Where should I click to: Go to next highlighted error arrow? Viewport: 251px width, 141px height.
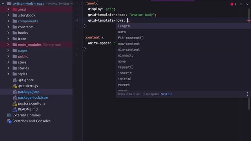coord(247,4)
